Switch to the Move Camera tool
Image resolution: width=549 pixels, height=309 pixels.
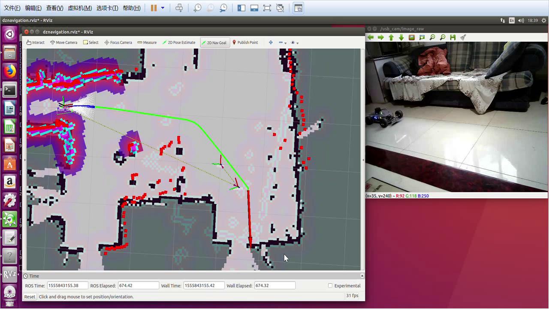[63, 42]
